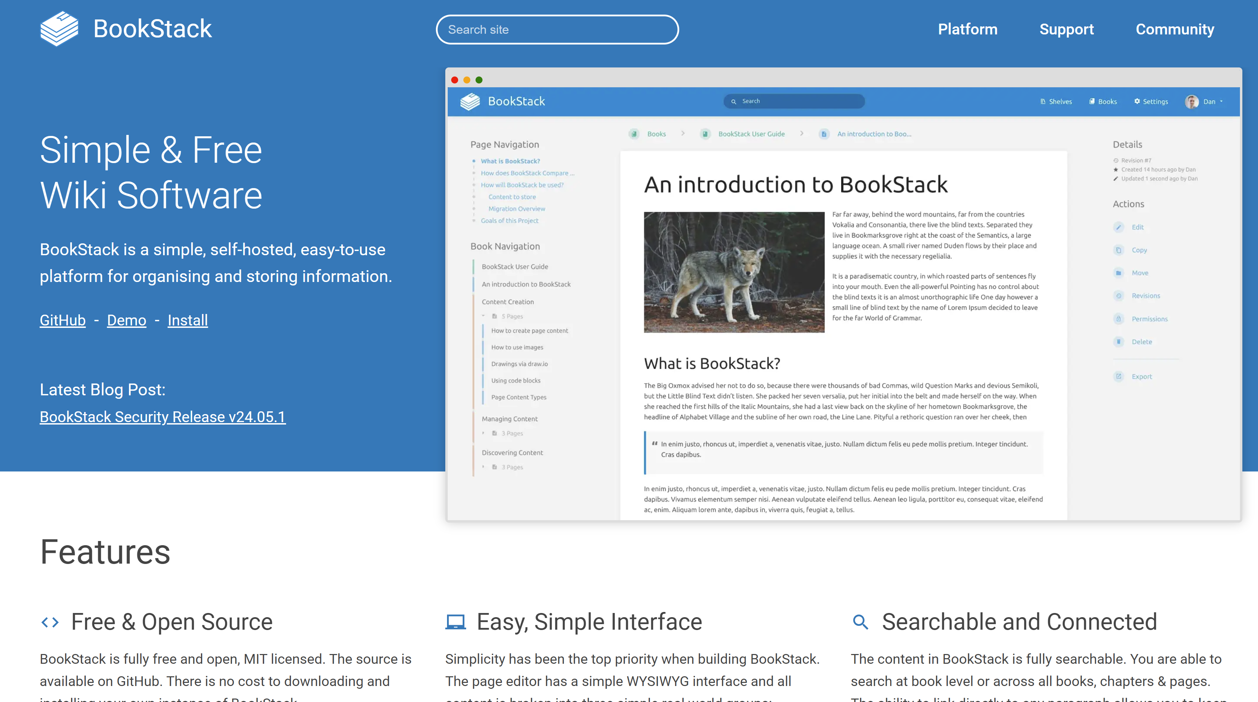Click the pencil icon beside 'Updated 1 second ago'
This screenshot has height=702, width=1258.
click(x=1115, y=179)
